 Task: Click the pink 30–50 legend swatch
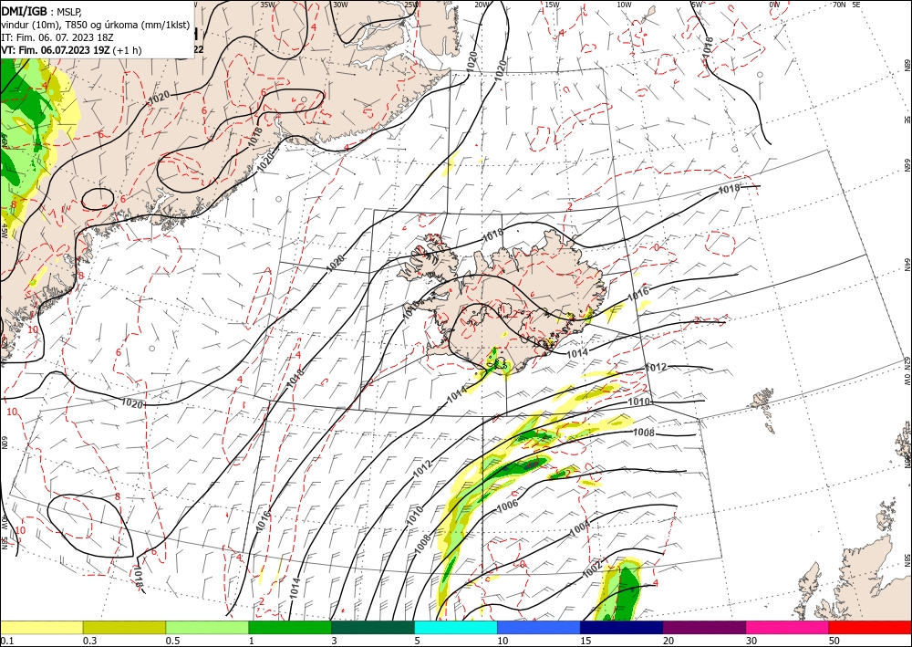tap(788, 627)
